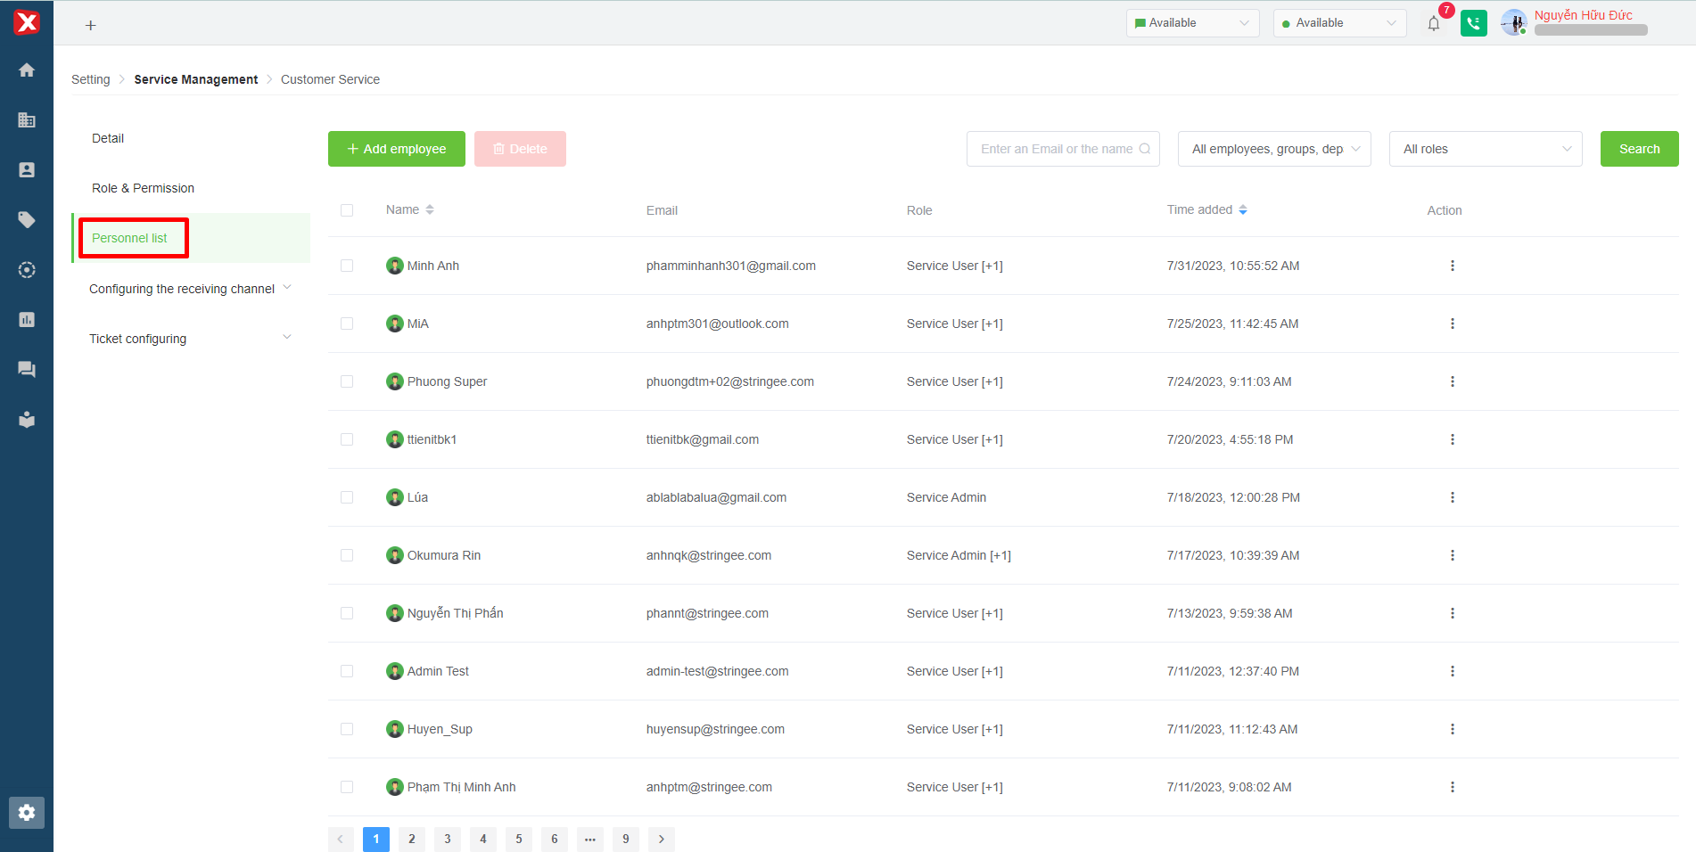Screen dimensions: 1696x852
Task: Go to page 5
Action: [519, 840]
